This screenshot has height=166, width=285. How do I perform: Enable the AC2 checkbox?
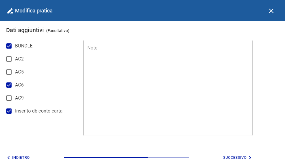pos(9,59)
